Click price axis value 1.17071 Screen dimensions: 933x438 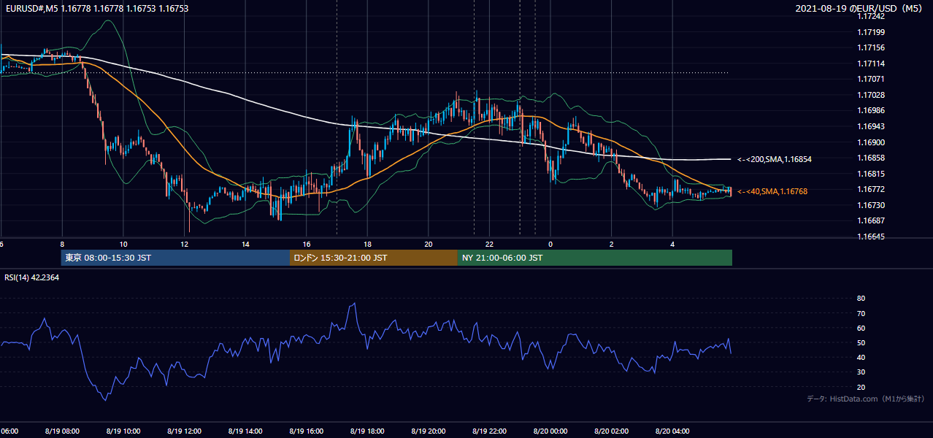(870, 79)
